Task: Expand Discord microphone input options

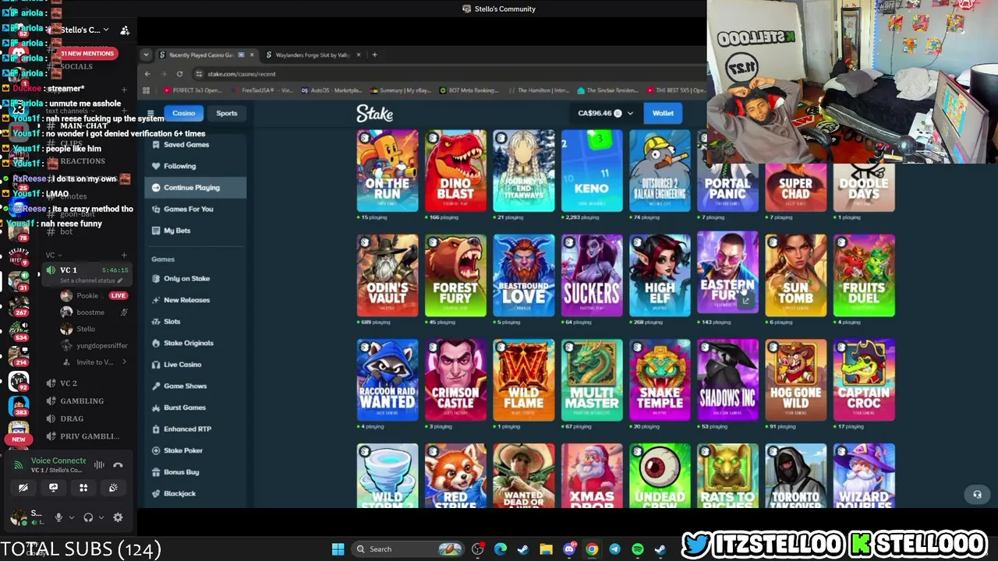Action: [72, 517]
